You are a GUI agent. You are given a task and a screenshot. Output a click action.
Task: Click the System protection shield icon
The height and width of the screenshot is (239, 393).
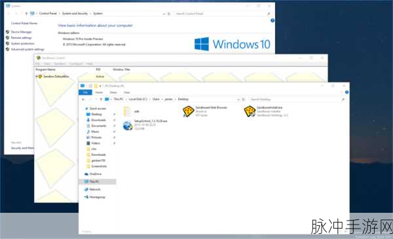click(7, 44)
